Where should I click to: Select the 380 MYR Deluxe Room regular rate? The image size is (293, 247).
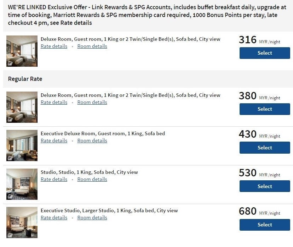(x=265, y=109)
